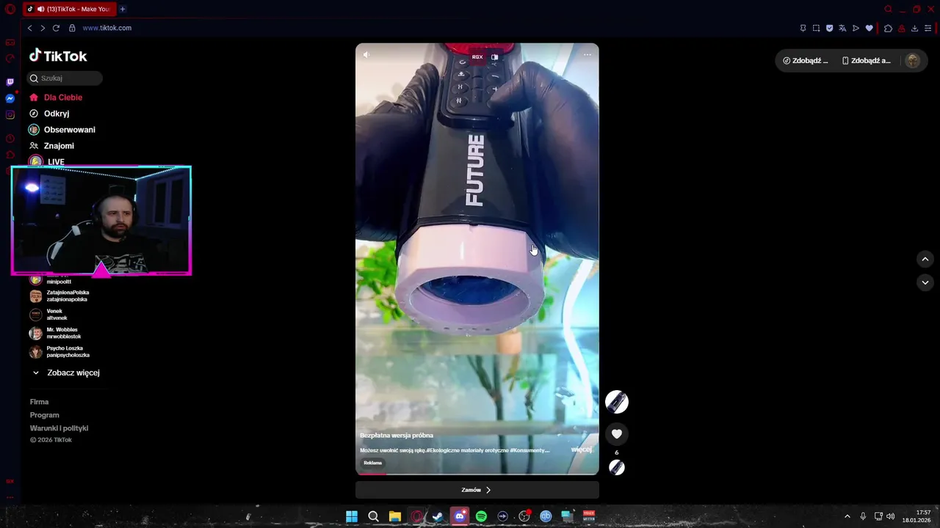Click Zdobądź coins button
The width and height of the screenshot is (940, 528).
[806, 61]
